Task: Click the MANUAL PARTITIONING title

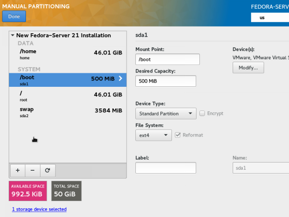Action: tap(36, 6)
